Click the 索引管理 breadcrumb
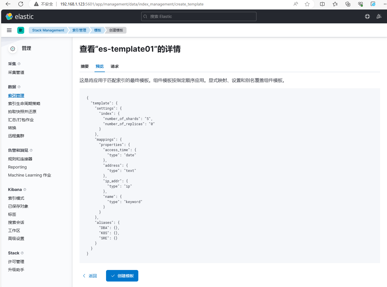This screenshot has width=387, height=287. (x=79, y=30)
